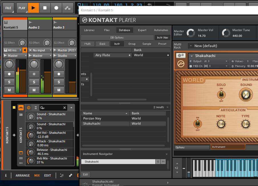Toggle the monitor speaker icon on Kontakt 5 track
The width and height of the screenshot is (258, 186).
(25, 50)
